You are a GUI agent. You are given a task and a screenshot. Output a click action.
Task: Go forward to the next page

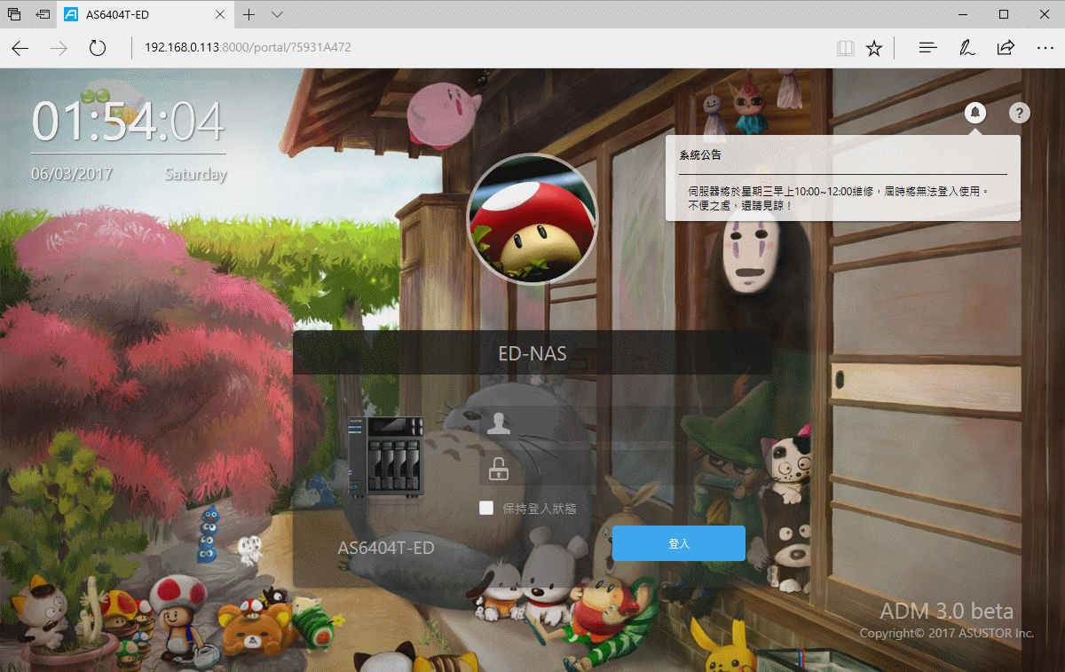[x=59, y=48]
